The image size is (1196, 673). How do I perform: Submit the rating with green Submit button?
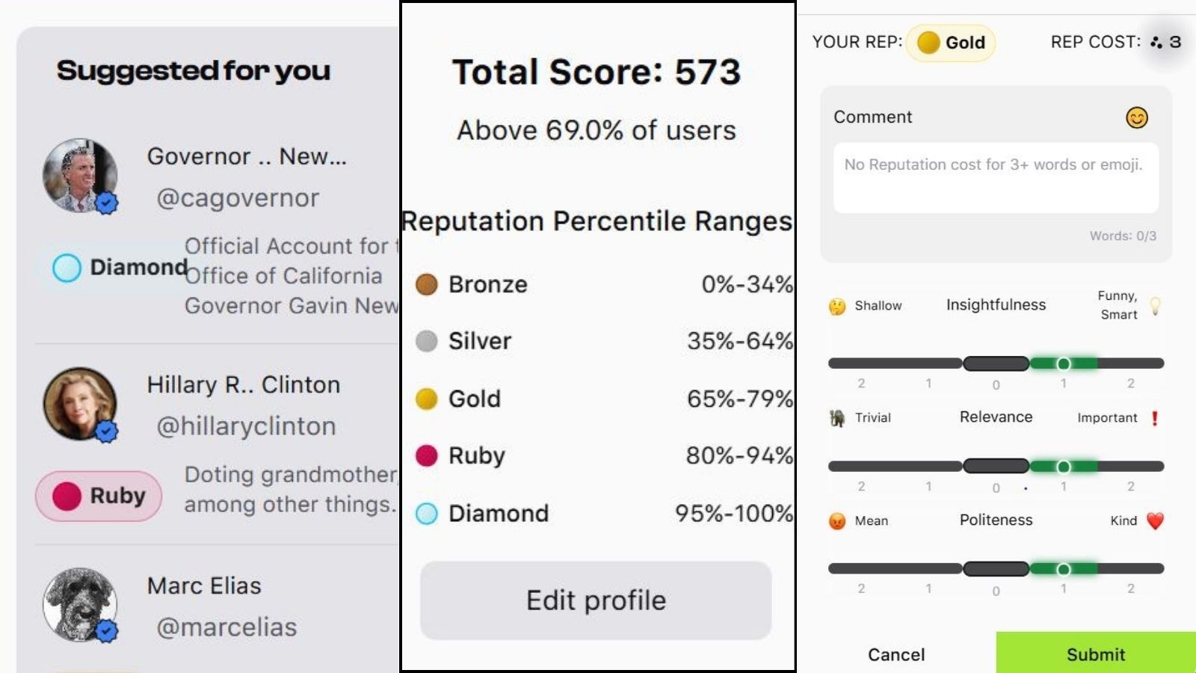1096,654
